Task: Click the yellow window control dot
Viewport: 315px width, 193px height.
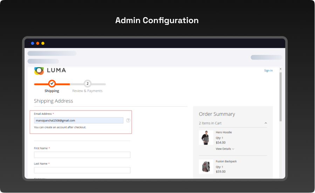Action: pos(43,43)
